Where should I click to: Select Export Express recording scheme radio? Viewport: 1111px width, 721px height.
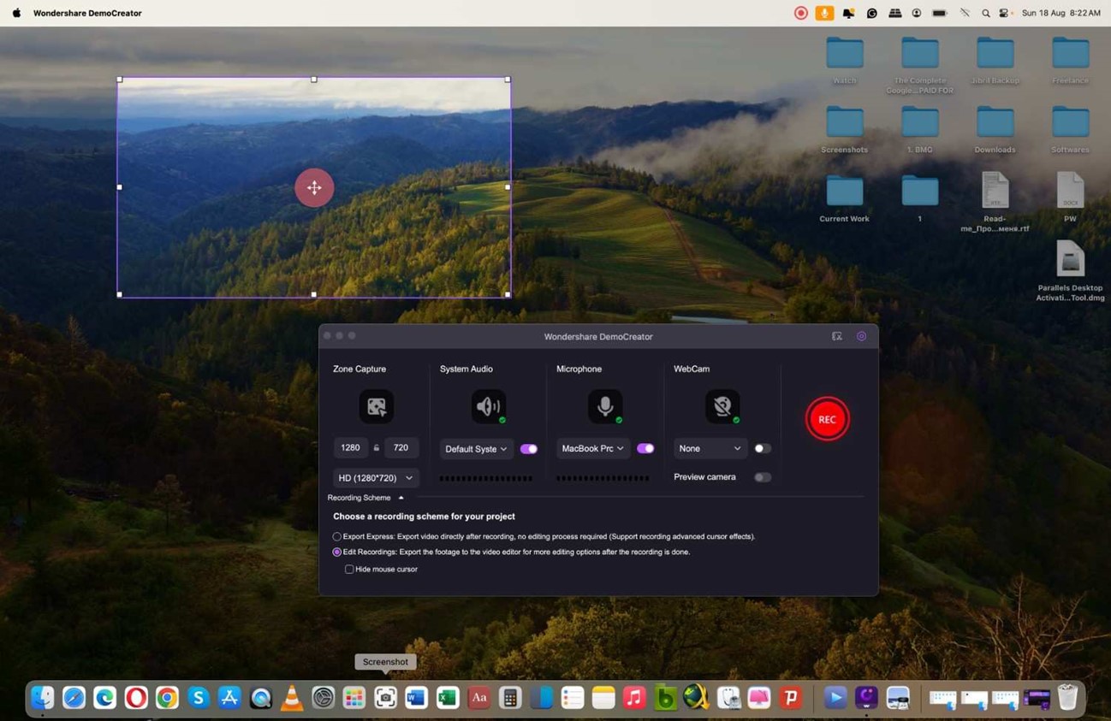point(337,536)
